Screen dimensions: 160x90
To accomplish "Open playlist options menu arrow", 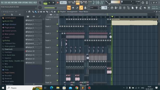I will tap(27, 12).
